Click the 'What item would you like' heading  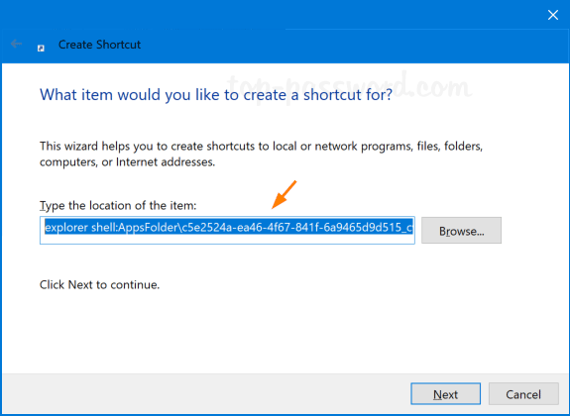[x=216, y=94]
